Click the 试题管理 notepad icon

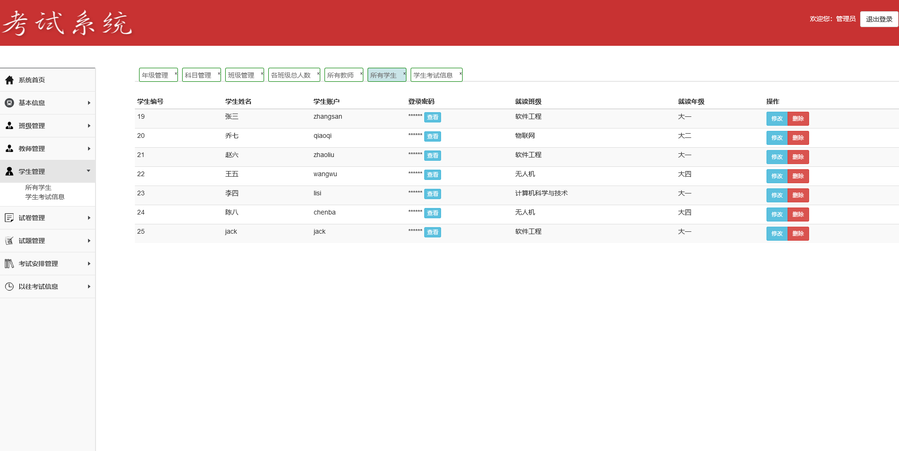point(9,241)
